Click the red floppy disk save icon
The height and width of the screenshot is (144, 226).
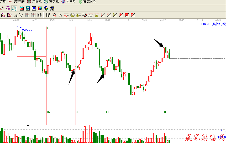(x=40, y=8)
